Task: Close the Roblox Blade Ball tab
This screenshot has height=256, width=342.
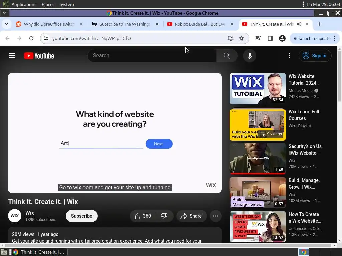Action: pyautogui.click(x=232, y=24)
